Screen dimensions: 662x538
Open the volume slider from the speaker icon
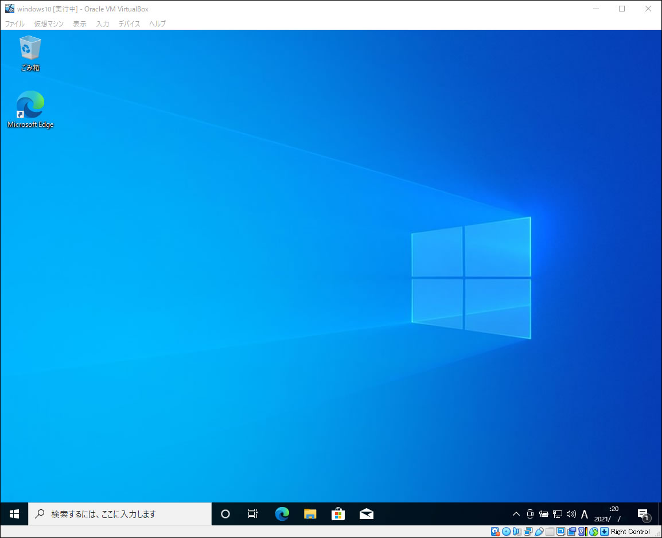pyautogui.click(x=571, y=514)
